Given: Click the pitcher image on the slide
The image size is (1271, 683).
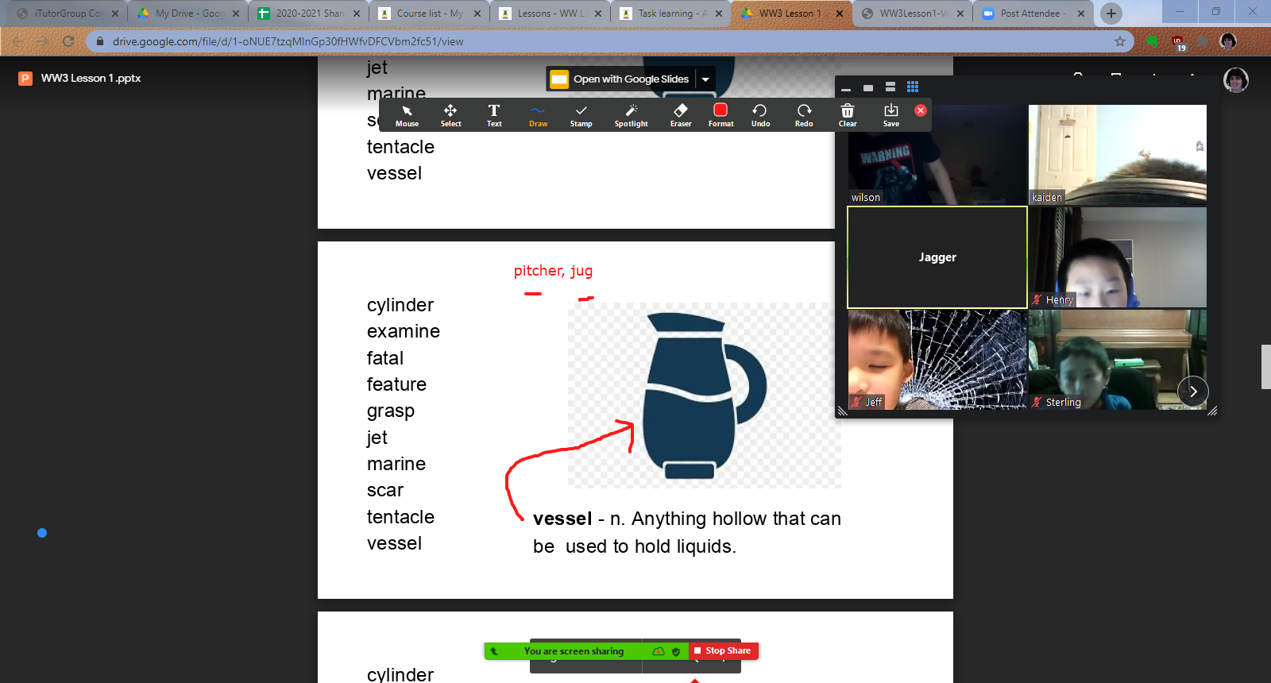Looking at the screenshot, I should pyautogui.click(x=704, y=396).
